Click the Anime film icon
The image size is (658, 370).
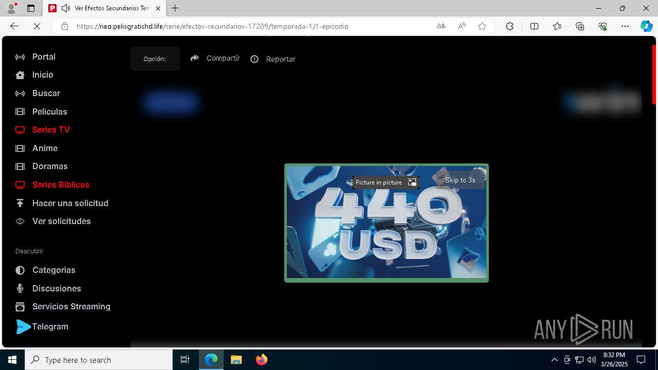click(x=20, y=149)
